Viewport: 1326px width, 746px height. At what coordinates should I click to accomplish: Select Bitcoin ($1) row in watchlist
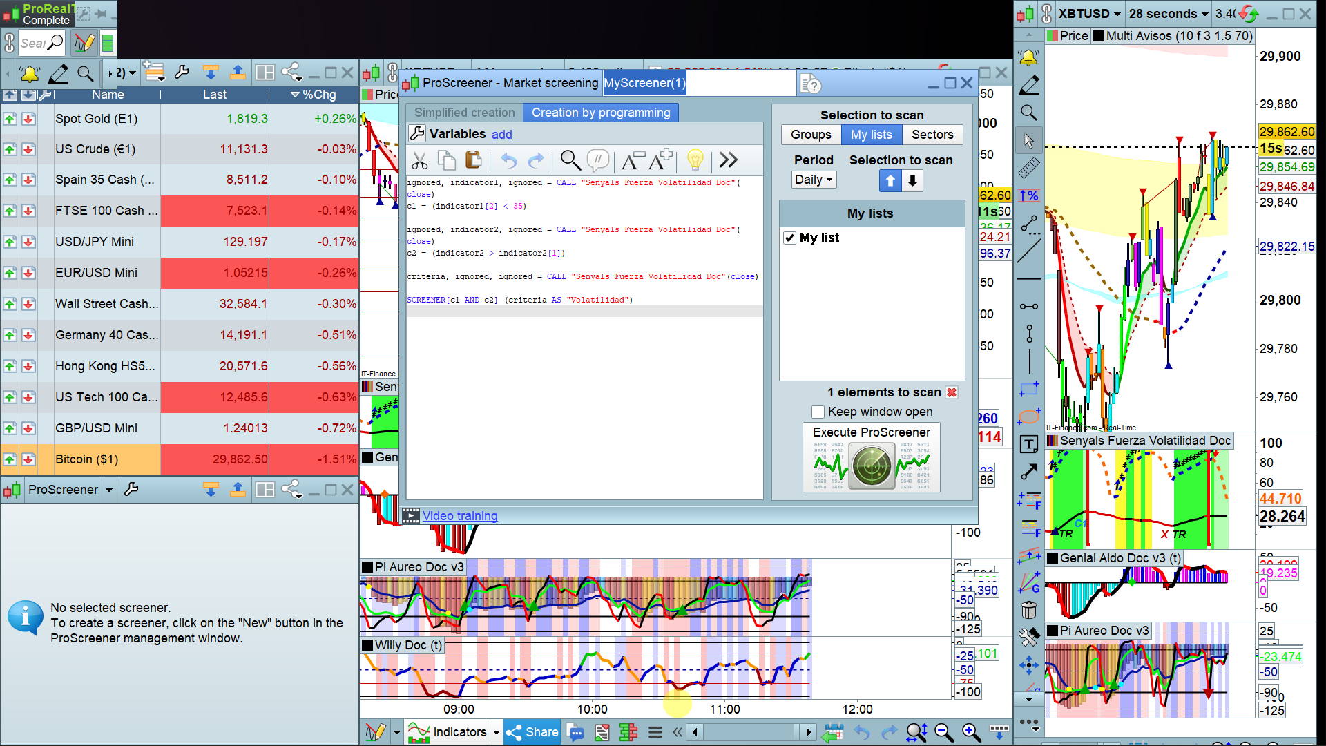point(87,459)
